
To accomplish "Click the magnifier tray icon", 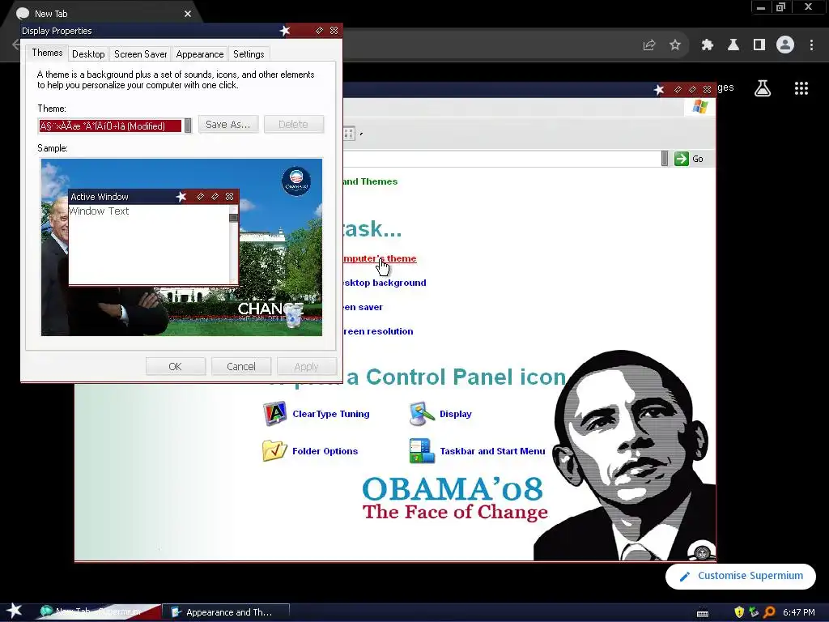I will click(x=769, y=612).
